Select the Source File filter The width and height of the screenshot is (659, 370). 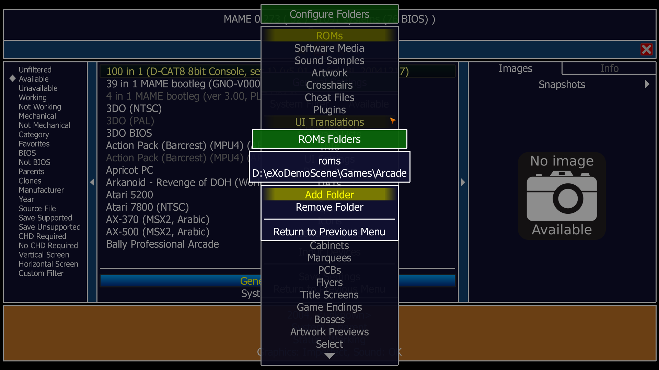coord(37,208)
